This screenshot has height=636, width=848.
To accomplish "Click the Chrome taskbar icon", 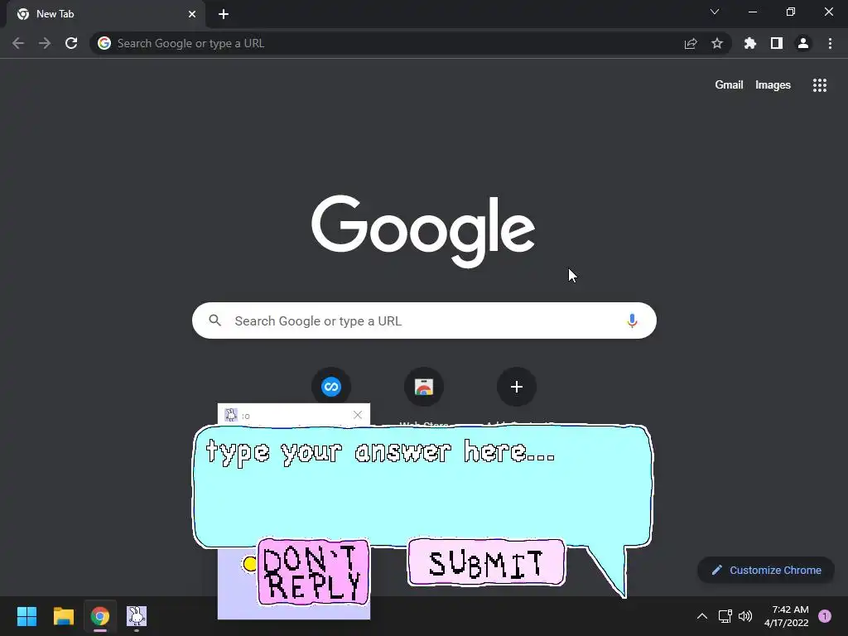I will (x=100, y=616).
